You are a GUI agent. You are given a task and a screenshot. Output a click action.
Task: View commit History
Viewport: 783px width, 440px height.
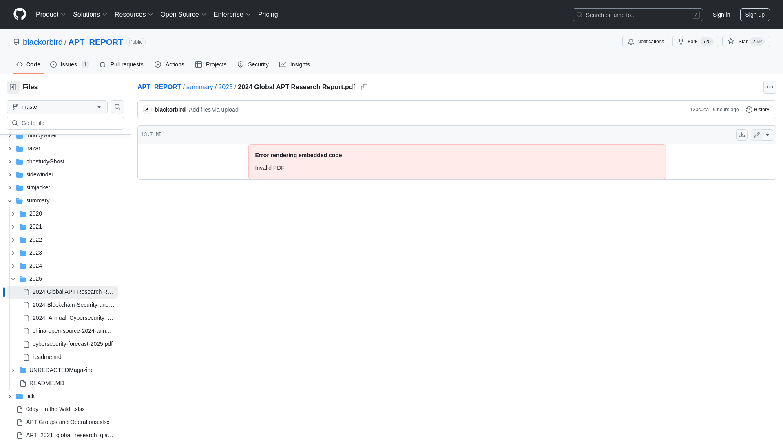click(x=757, y=110)
